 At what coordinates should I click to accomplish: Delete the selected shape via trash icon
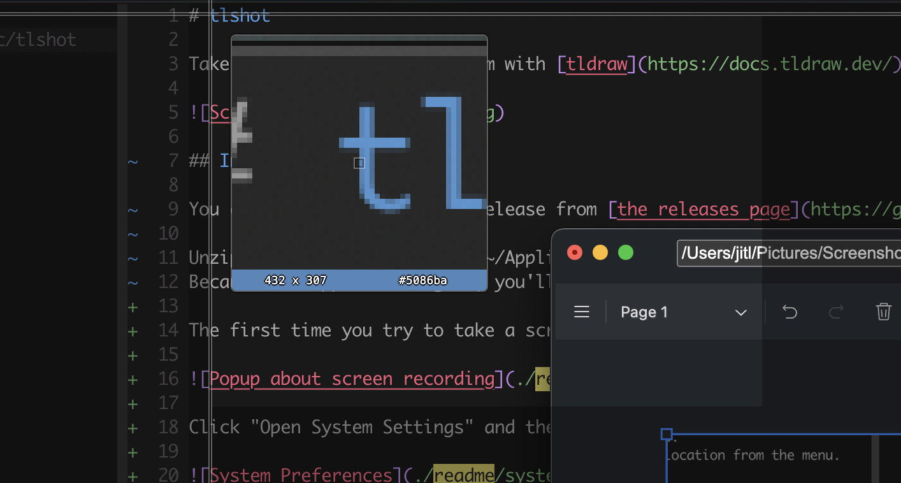883,312
